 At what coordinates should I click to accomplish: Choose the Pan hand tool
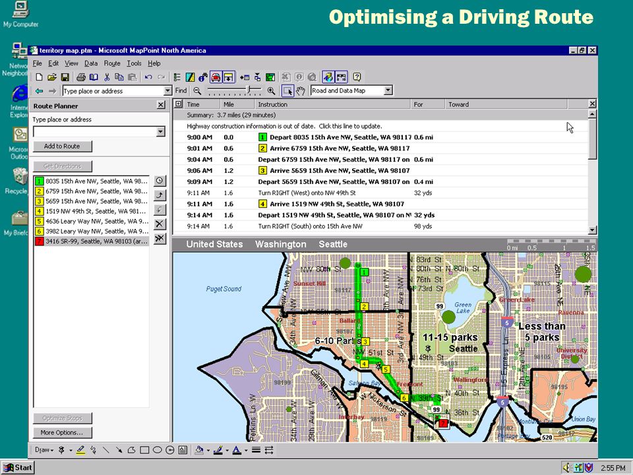pos(301,91)
